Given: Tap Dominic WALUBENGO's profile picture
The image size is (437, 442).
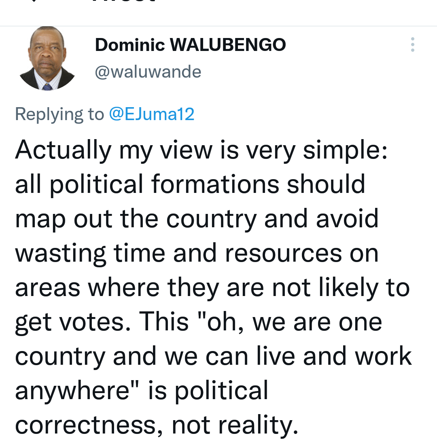Looking at the screenshot, I should [47, 59].
